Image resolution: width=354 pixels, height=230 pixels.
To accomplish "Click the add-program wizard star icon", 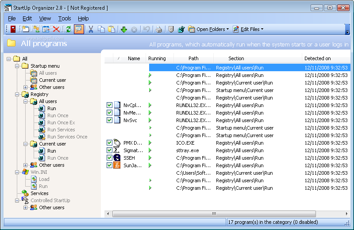I will point(36,29).
